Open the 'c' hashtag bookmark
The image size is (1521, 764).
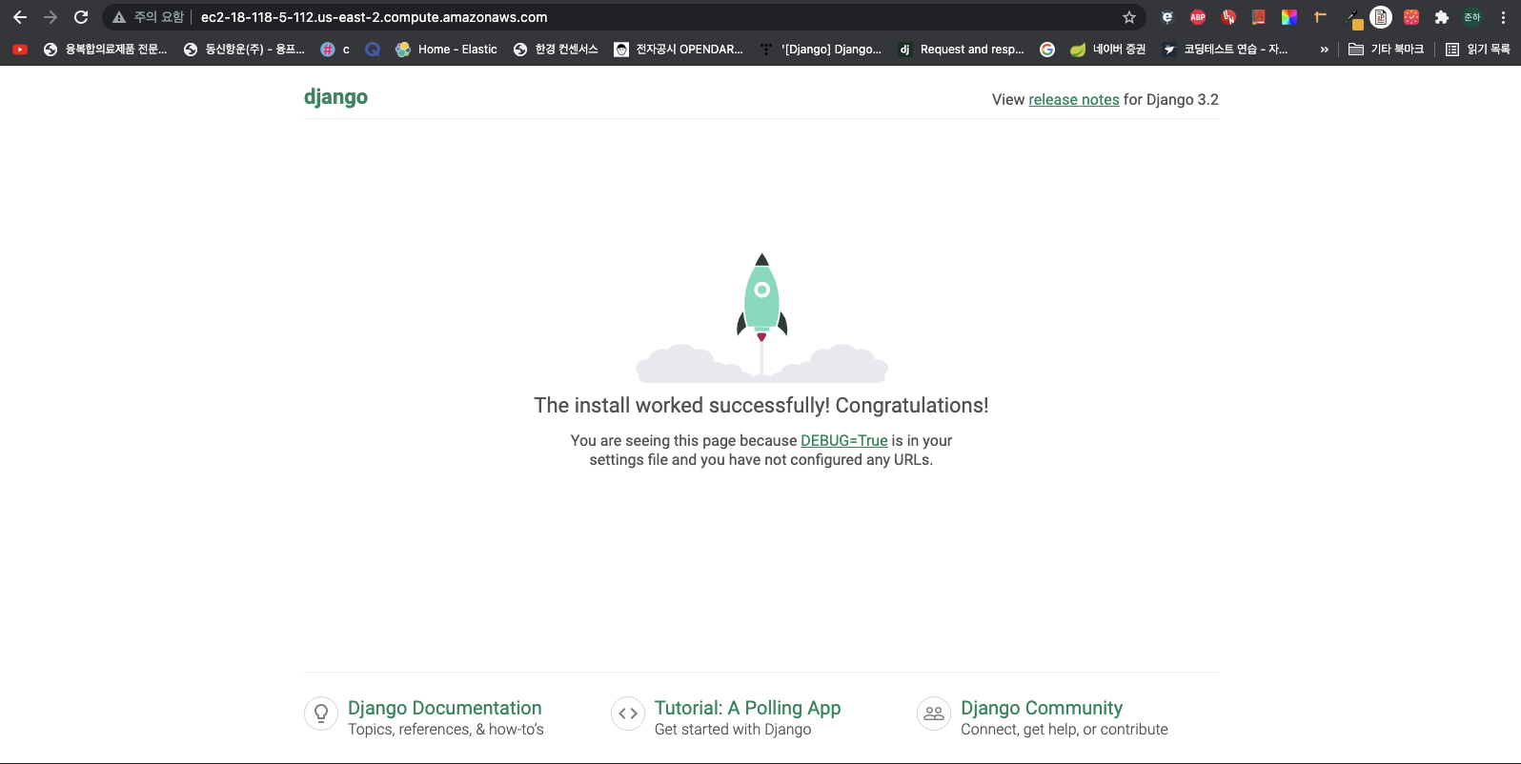[335, 50]
